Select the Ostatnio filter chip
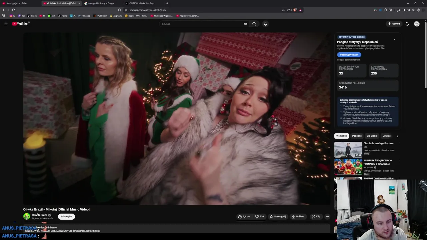Image resolution: width=427 pixels, height=240 pixels. pyautogui.click(x=387, y=136)
